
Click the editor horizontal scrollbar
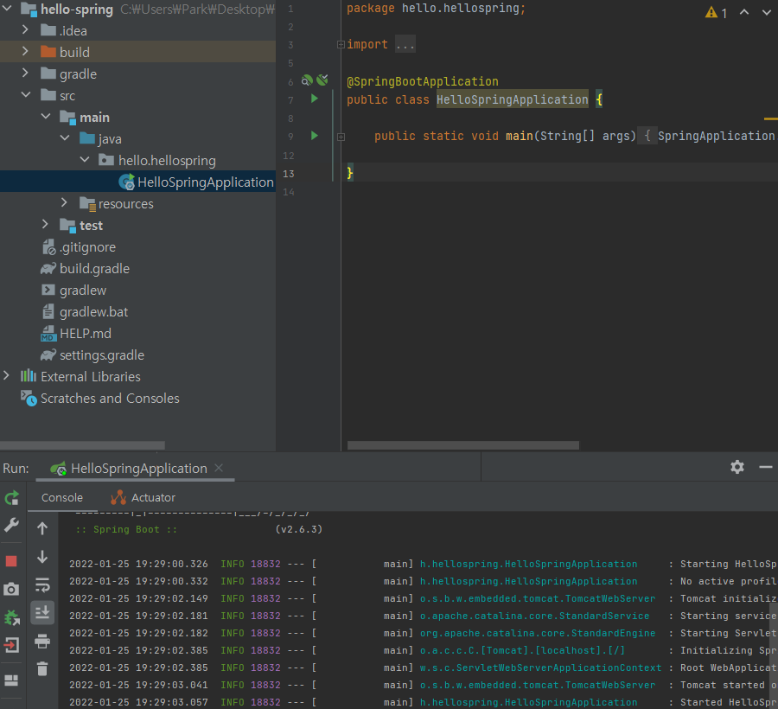coord(463,445)
